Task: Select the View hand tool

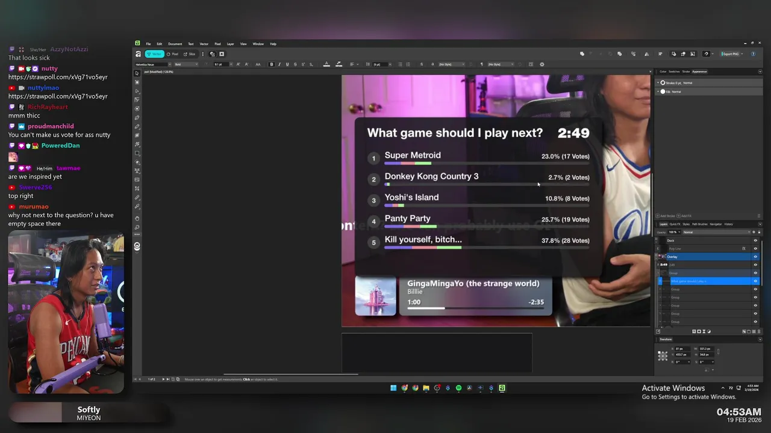Action: click(x=137, y=218)
